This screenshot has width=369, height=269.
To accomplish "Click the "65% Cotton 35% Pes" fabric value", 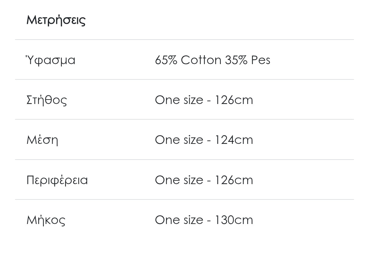I will (x=213, y=60).
